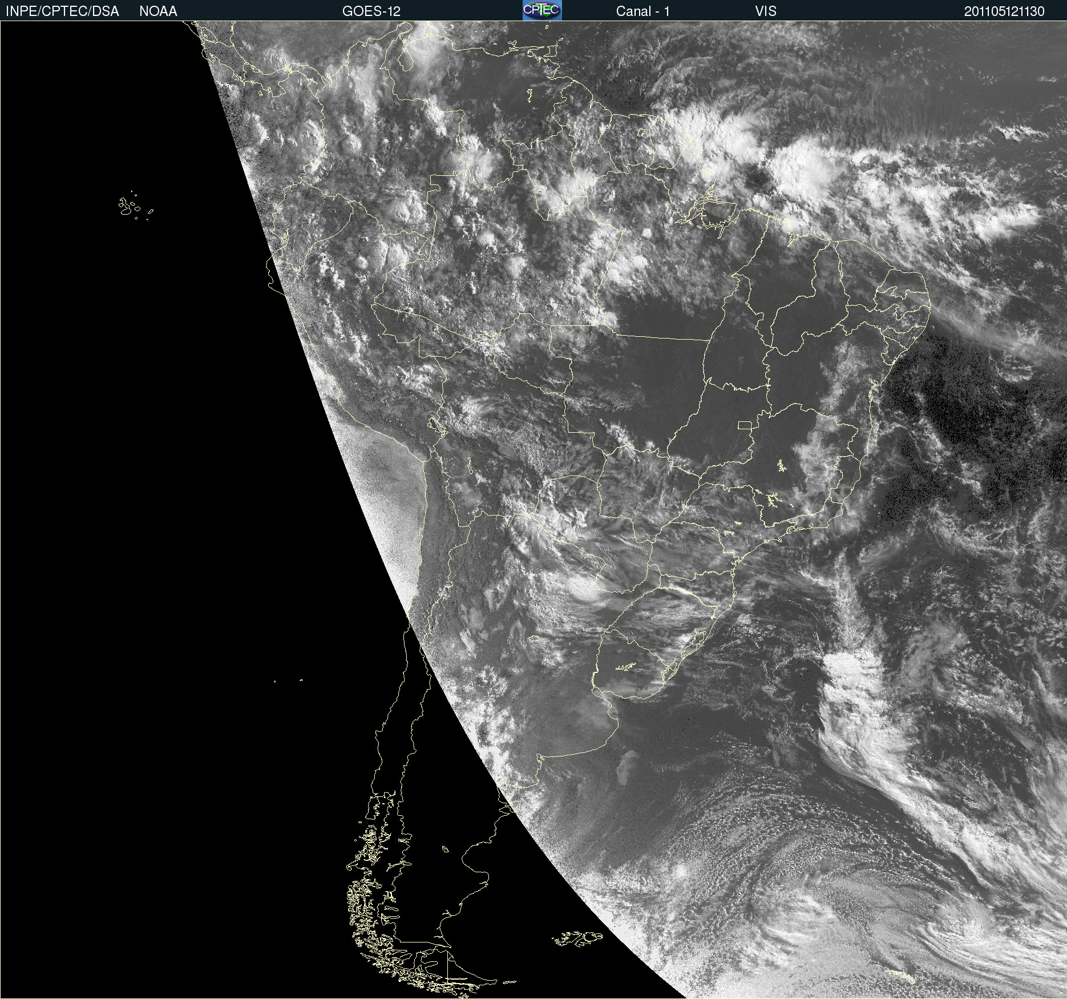This screenshot has height=999, width=1067.
Task: Click the CPTEC logo in header
Action: click(542, 10)
